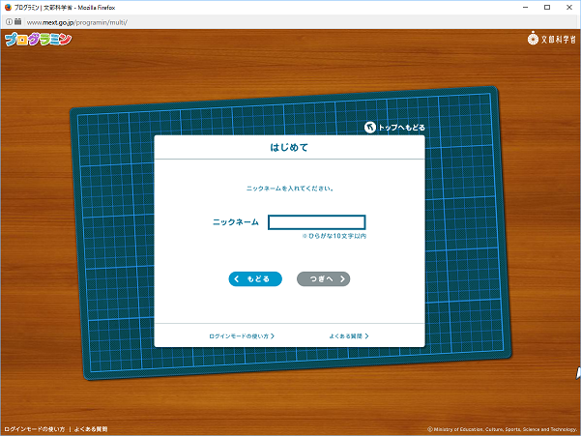The width and height of the screenshot is (581, 436).
Task: Open よくある質問 link in page footer
Action: [91, 429]
